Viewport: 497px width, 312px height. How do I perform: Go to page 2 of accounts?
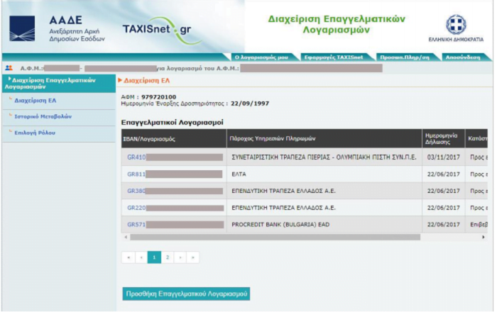point(168,257)
